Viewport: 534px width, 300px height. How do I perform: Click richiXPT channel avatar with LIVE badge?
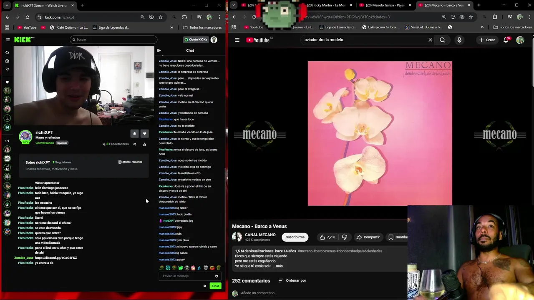coord(25,137)
